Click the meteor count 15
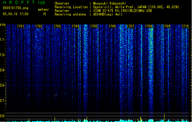 [x=44, y=14]
